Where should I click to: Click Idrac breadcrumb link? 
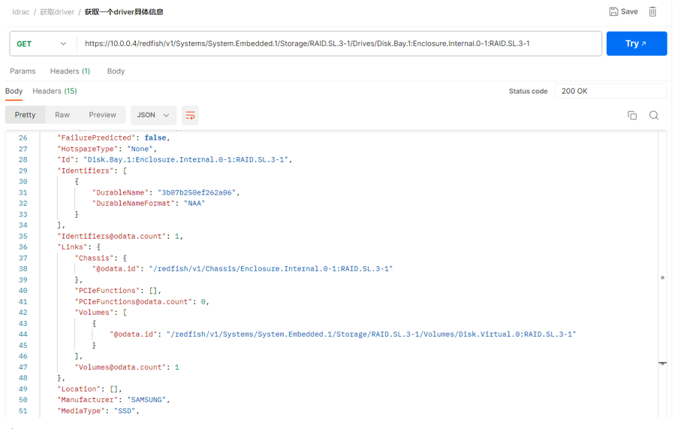[21, 12]
